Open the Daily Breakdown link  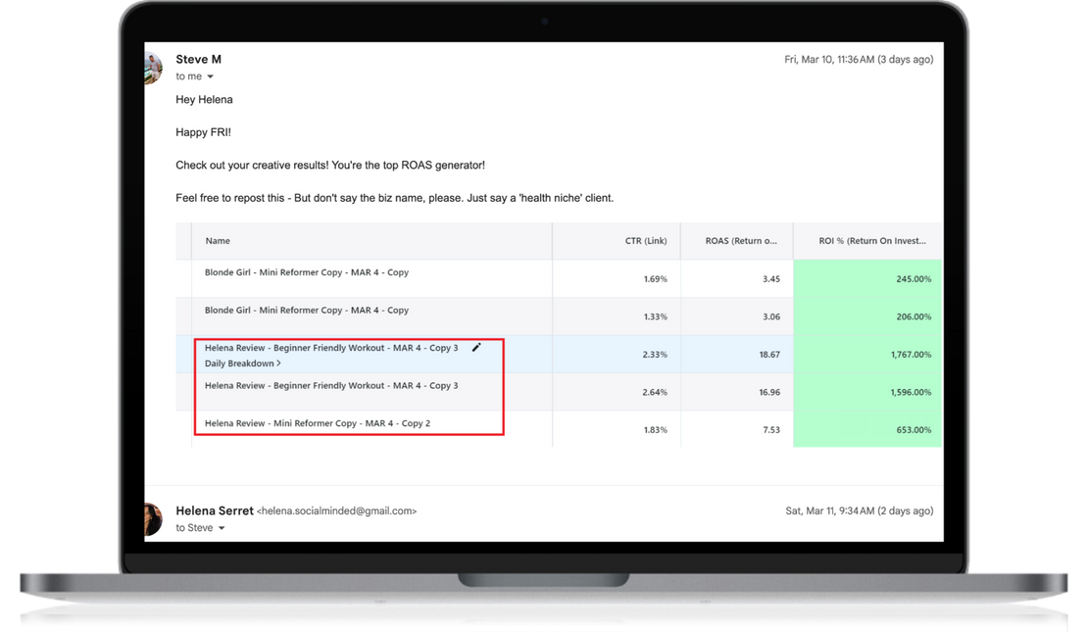coord(242,364)
